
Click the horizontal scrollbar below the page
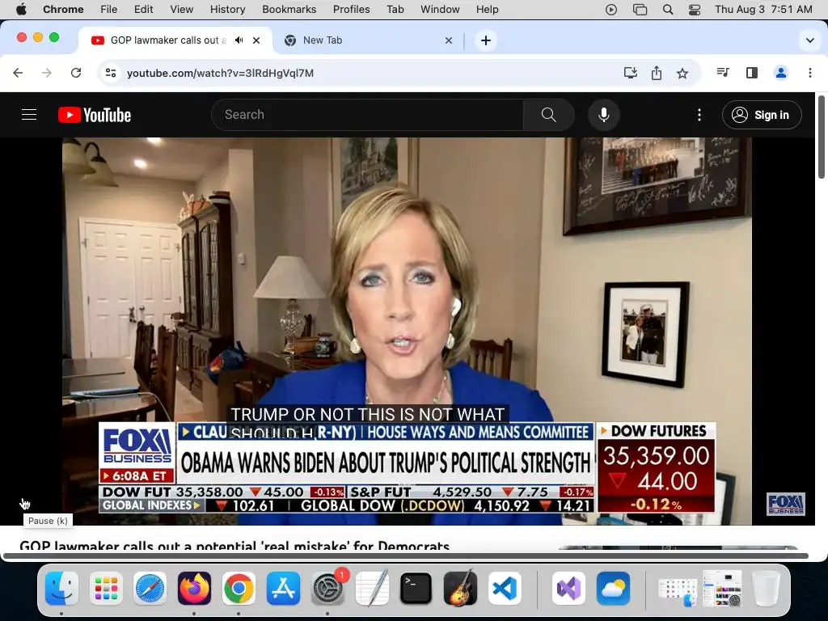tap(406, 556)
